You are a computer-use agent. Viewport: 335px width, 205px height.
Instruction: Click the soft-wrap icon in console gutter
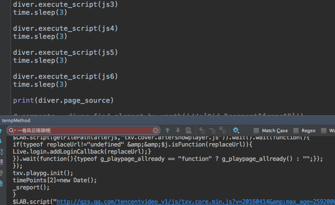coord(1,152)
